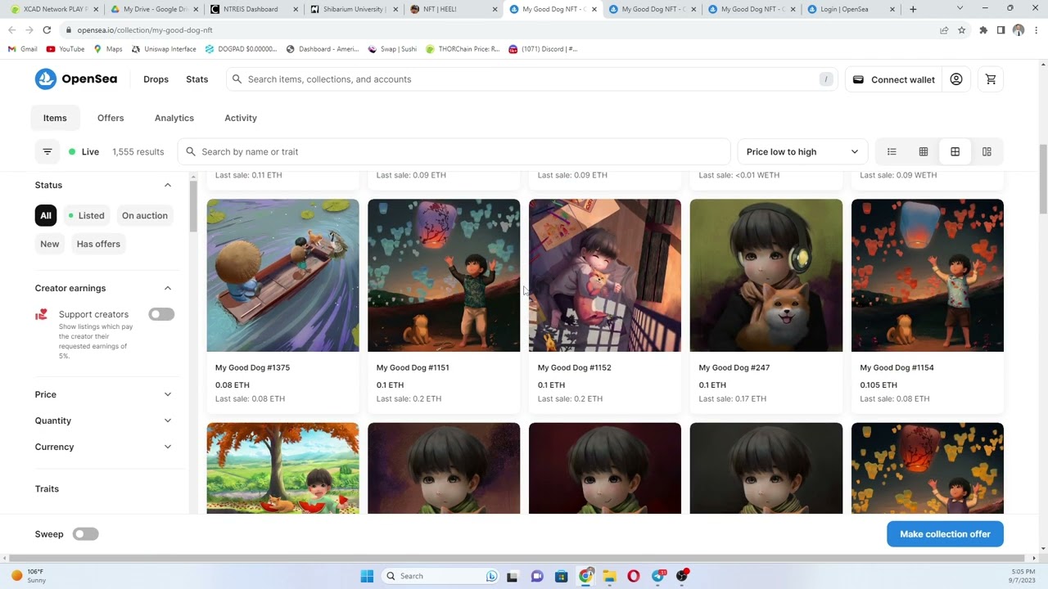Open the browser tab list chevron

click(x=960, y=8)
